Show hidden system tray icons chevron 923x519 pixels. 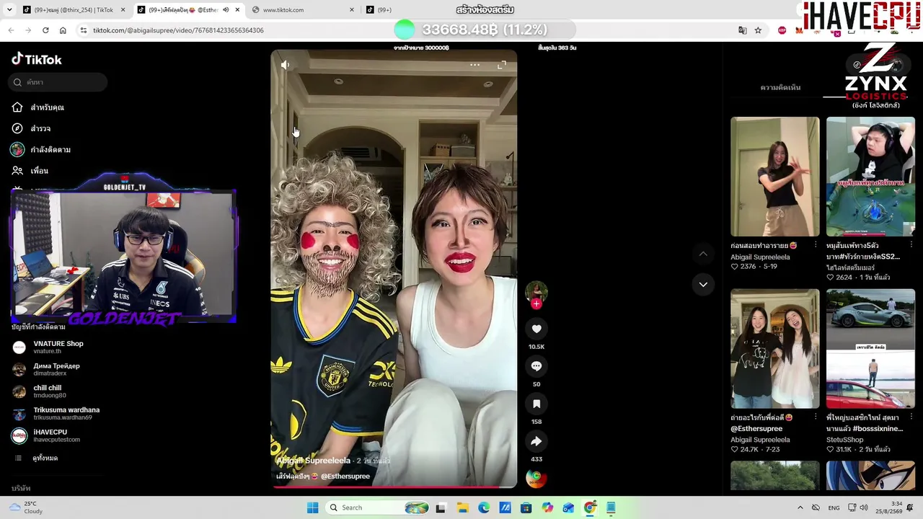coord(800,507)
